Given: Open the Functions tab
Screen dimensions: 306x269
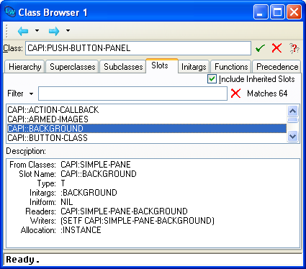Looking at the screenshot, I should (x=231, y=67).
